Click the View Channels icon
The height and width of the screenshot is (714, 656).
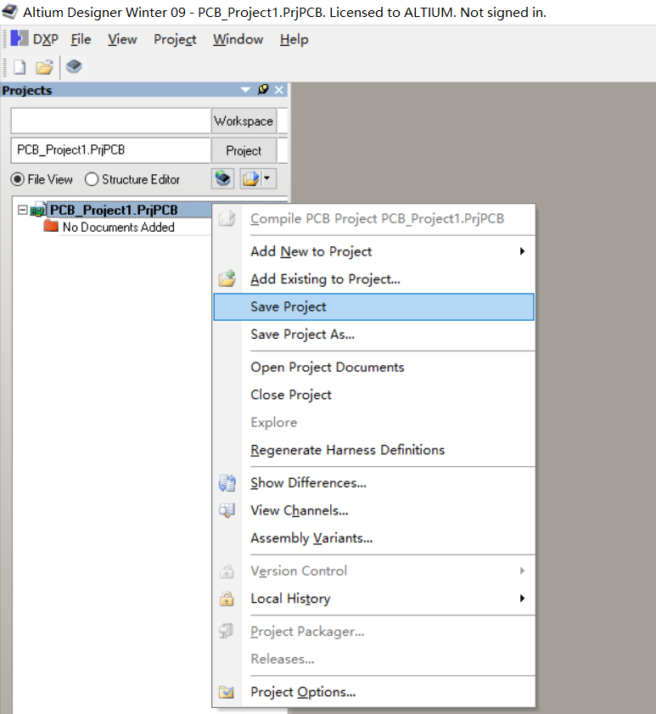[227, 510]
